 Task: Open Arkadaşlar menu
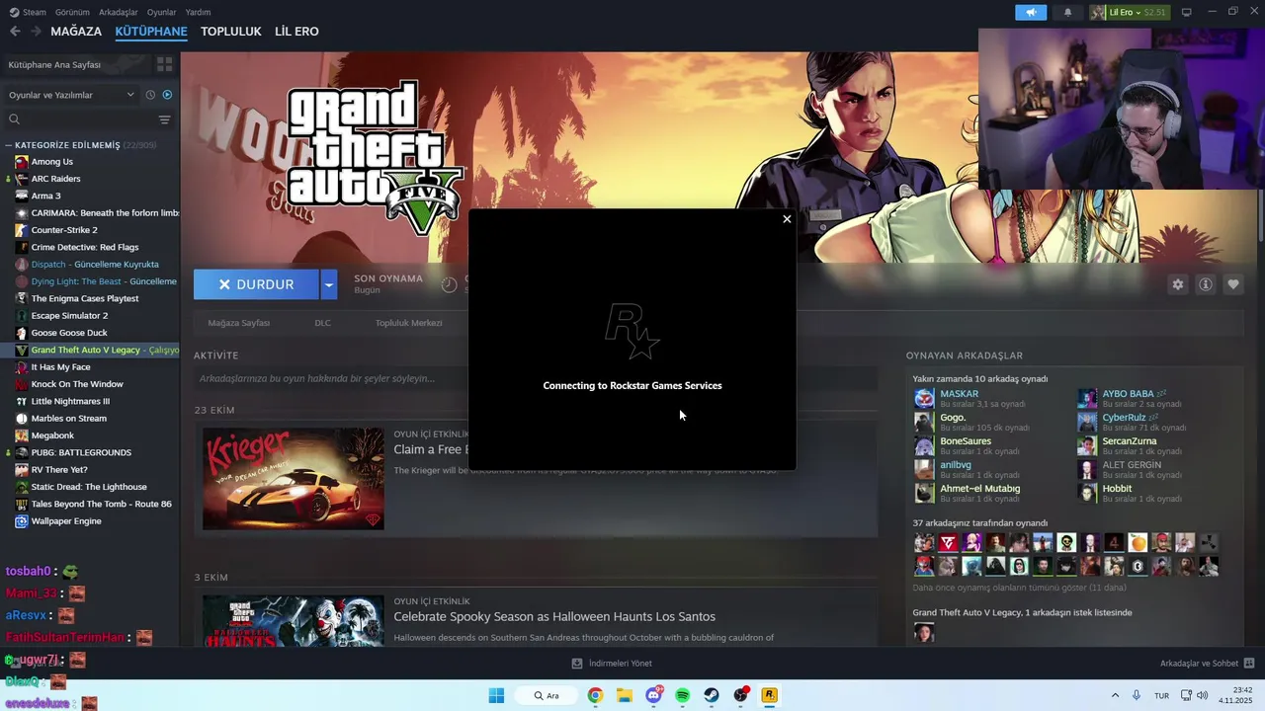coord(119,12)
